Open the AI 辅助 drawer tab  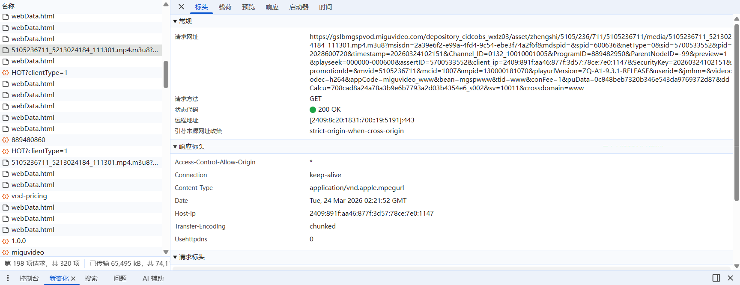pos(153,278)
